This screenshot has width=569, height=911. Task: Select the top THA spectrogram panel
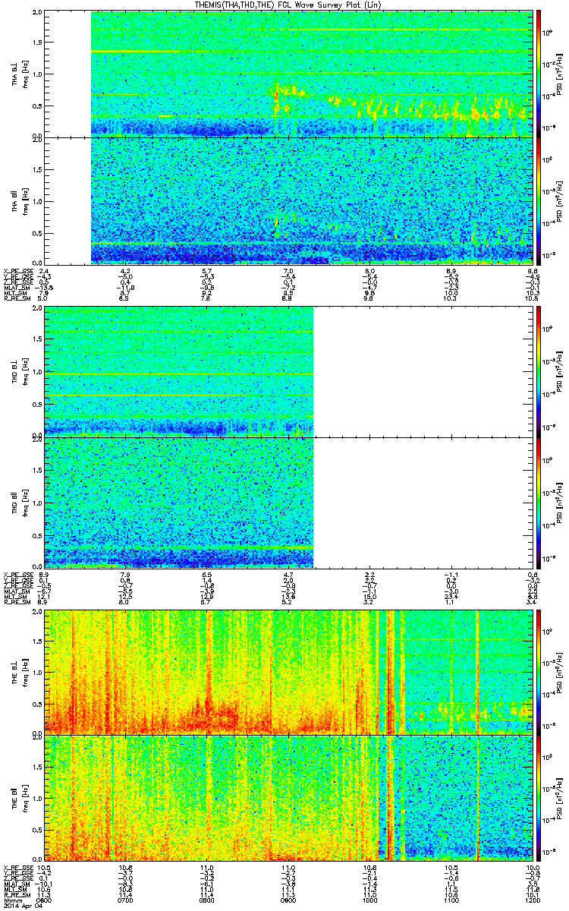(289, 74)
